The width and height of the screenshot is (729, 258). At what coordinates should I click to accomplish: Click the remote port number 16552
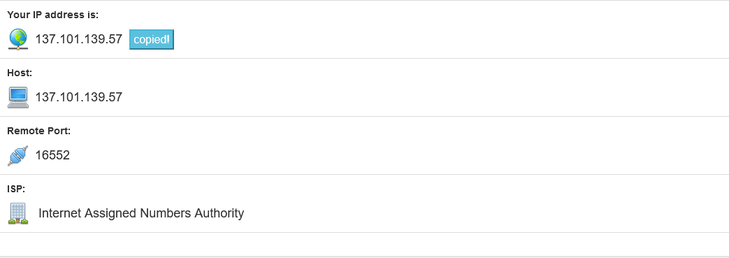[52, 155]
